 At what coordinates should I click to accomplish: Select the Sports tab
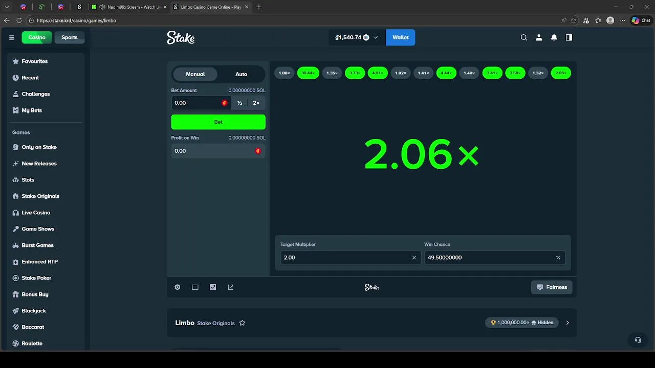(x=70, y=37)
